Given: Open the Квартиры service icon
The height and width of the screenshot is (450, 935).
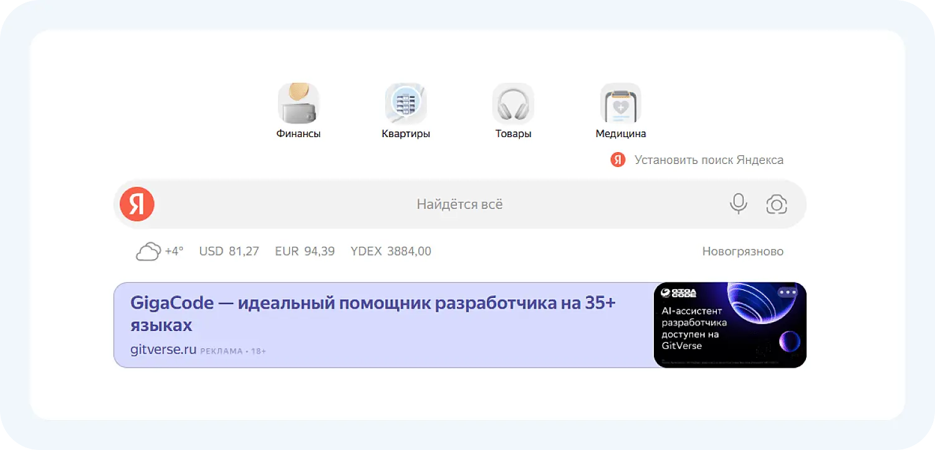Looking at the screenshot, I should (406, 104).
